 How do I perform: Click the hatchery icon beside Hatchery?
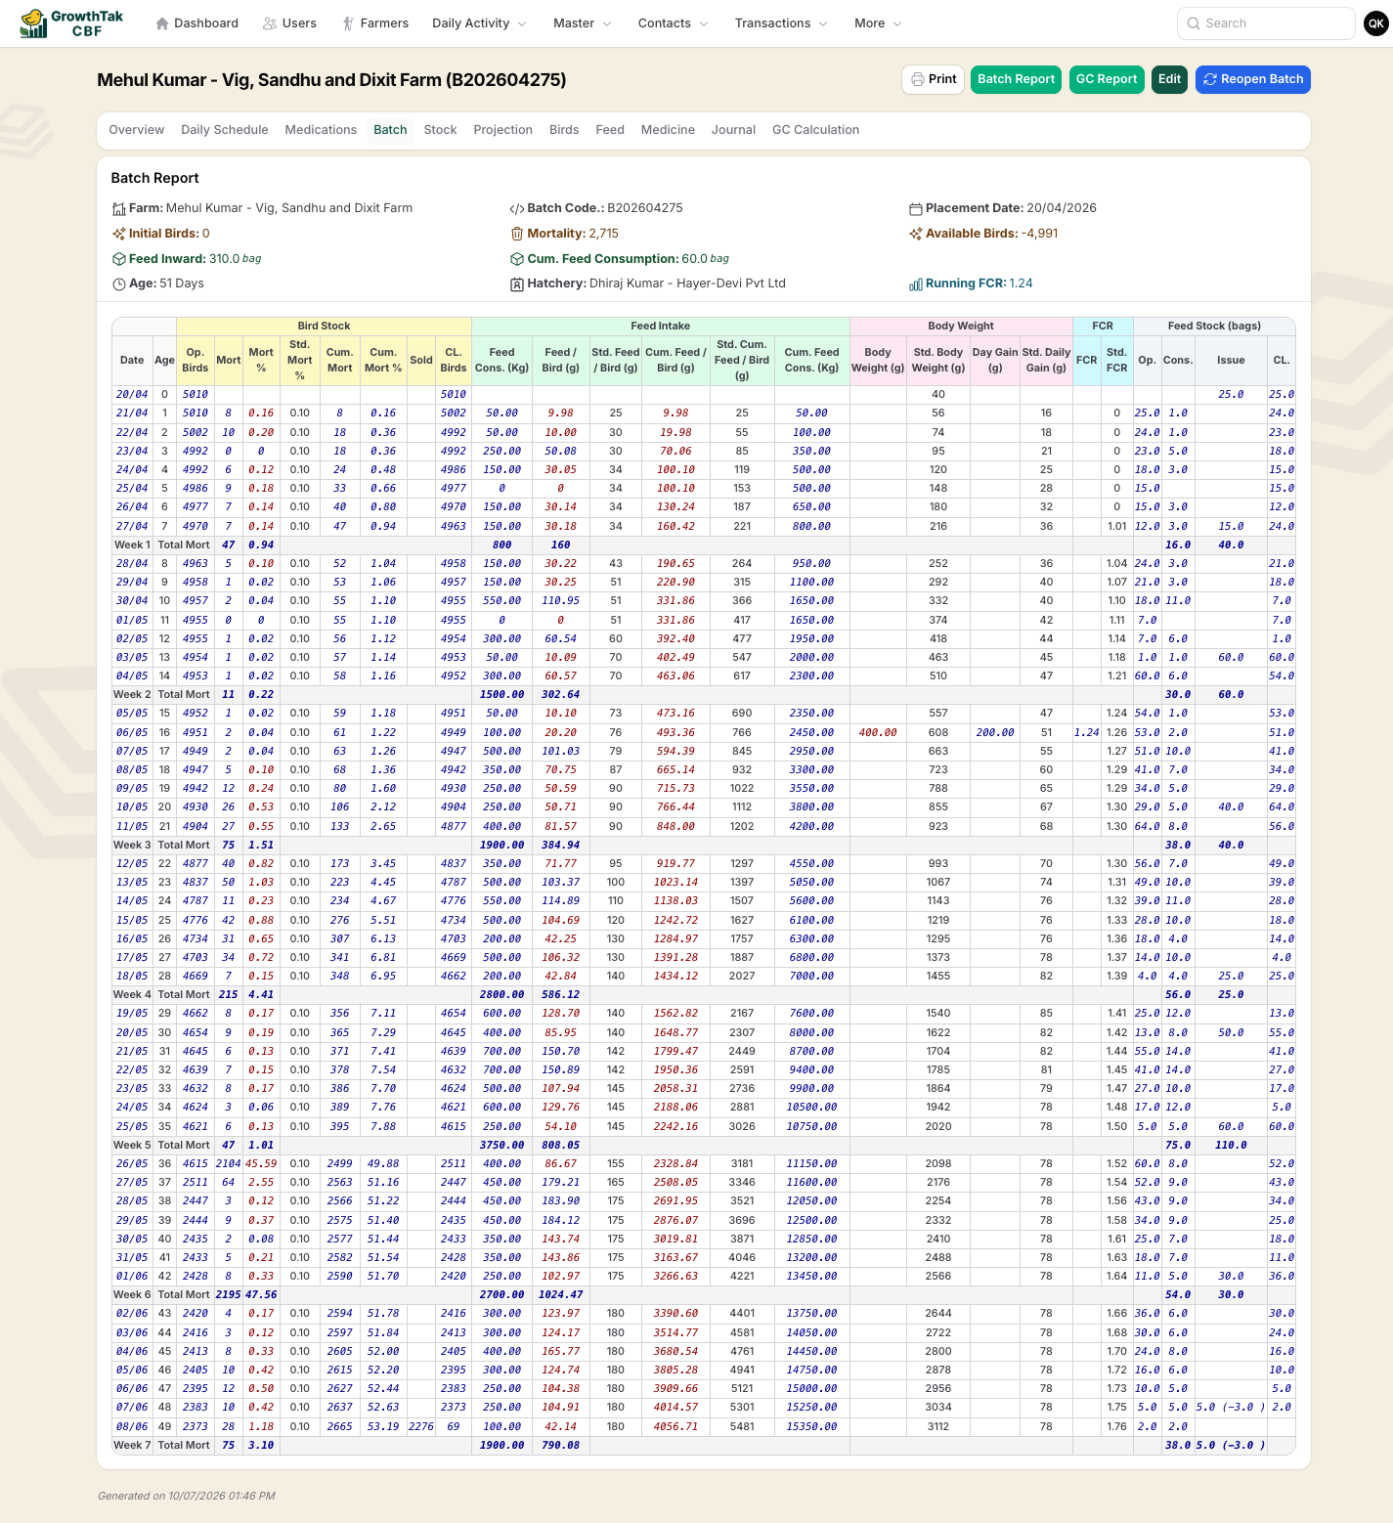pos(517,284)
